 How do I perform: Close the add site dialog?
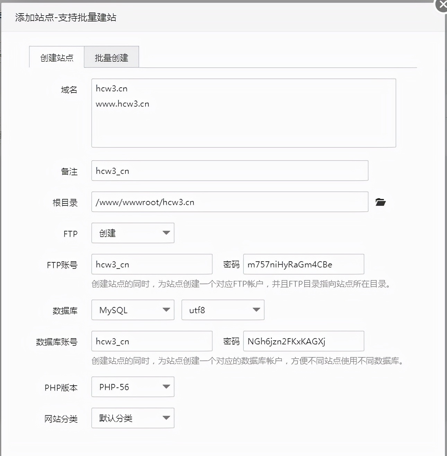442,5
